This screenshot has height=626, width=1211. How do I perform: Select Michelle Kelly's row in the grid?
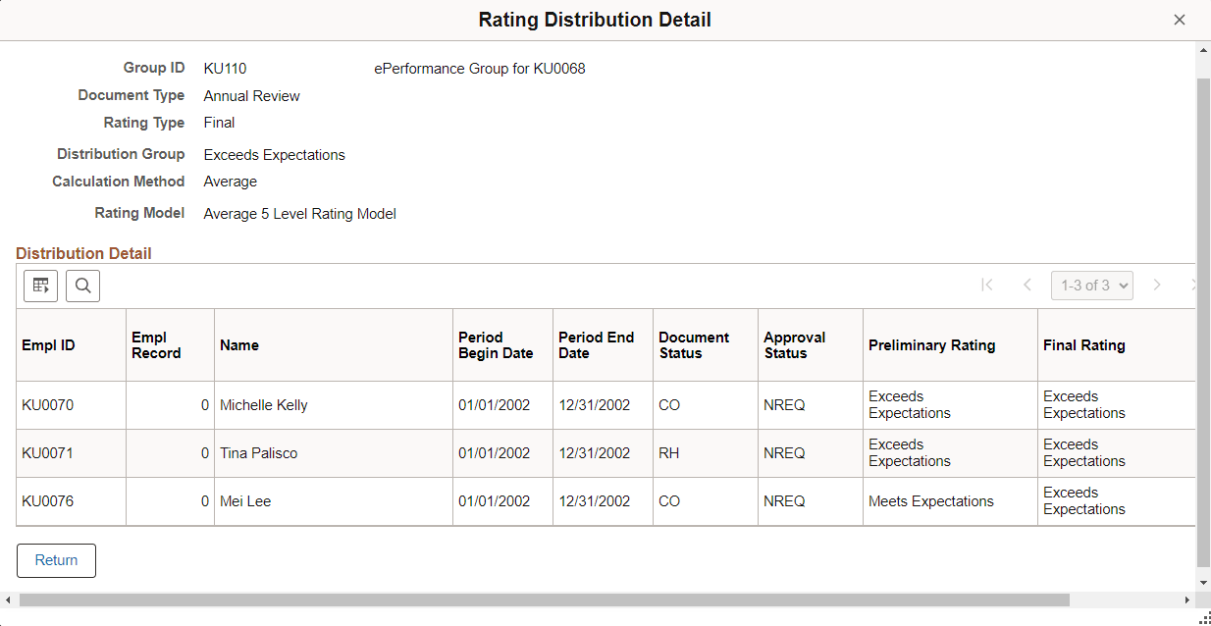[x=263, y=404]
